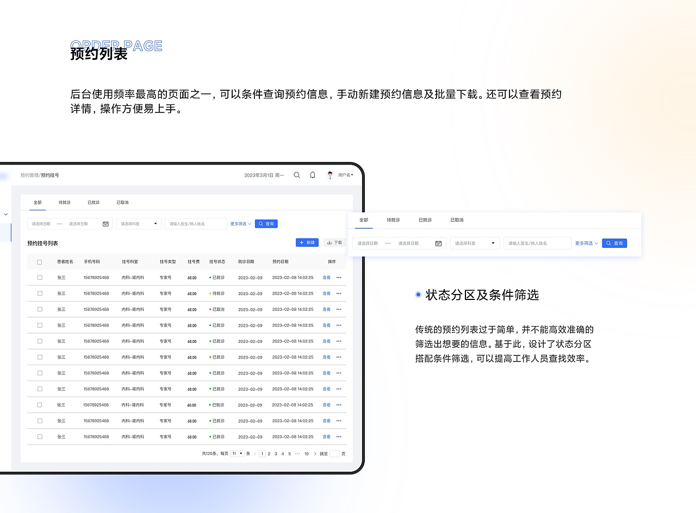696x513 pixels.
Task: Open details via the first row's 查看 link
Action: point(326,277)
